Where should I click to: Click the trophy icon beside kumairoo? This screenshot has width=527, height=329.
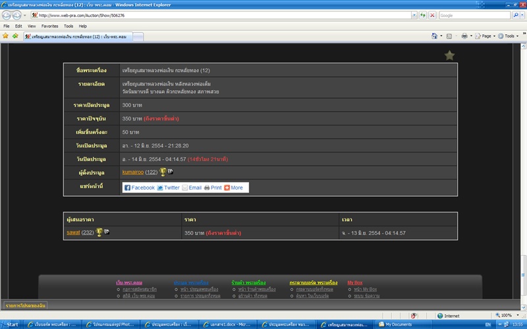(x=162, y=172)
